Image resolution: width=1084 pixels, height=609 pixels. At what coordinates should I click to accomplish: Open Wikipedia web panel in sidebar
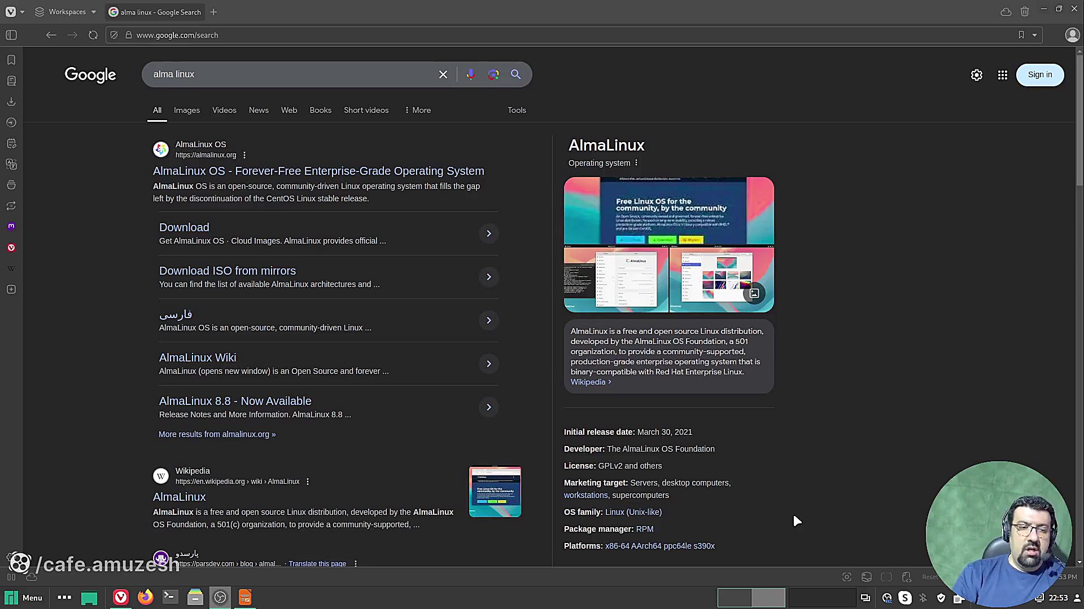click(x=11, y=268)
